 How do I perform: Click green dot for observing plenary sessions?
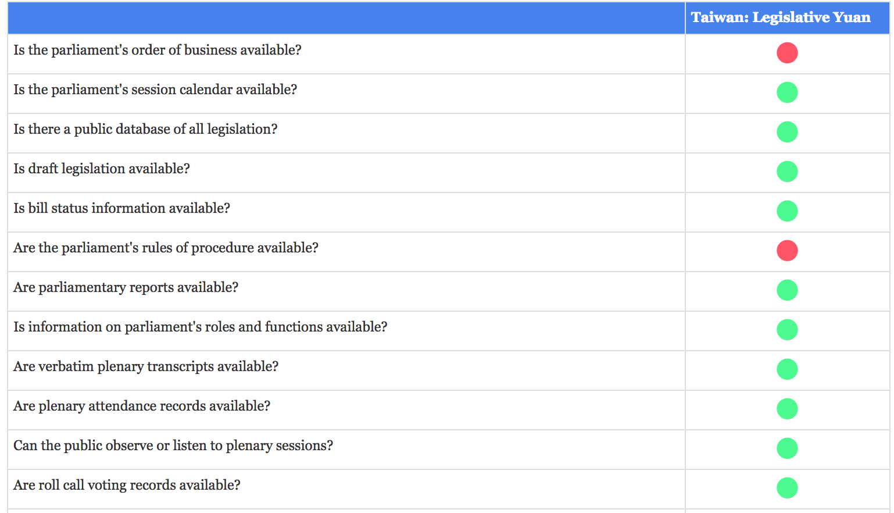(787, 448)
